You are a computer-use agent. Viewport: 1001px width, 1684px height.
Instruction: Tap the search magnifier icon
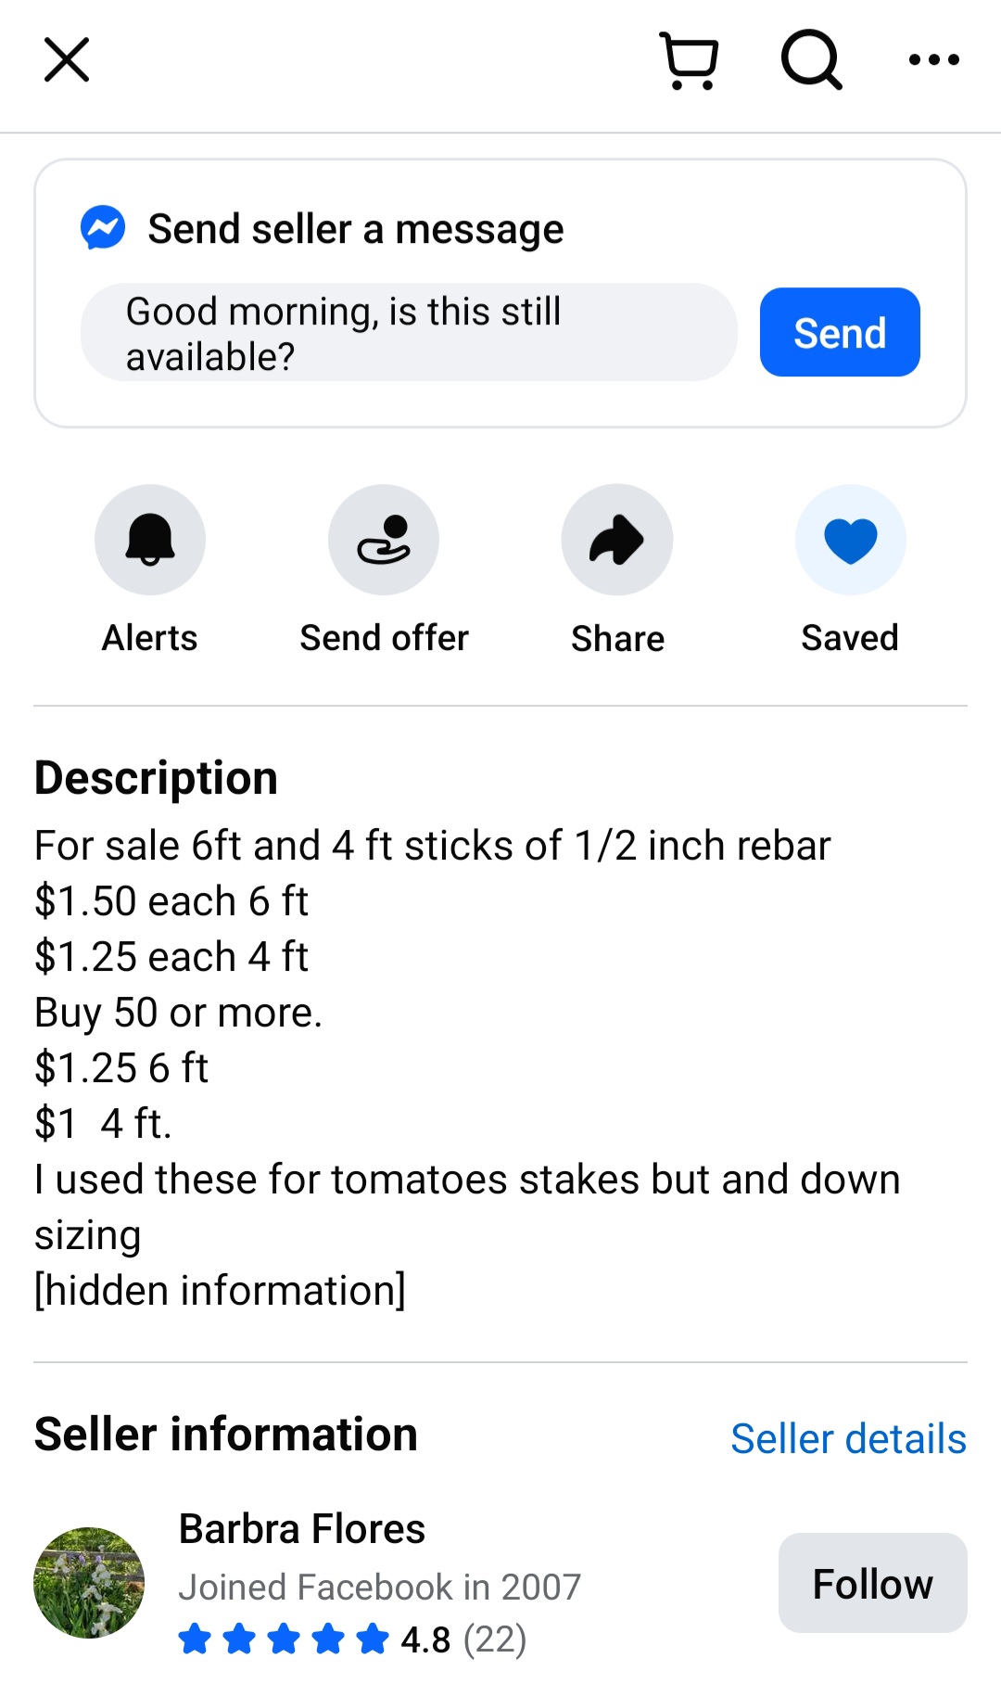pos(811,60)
